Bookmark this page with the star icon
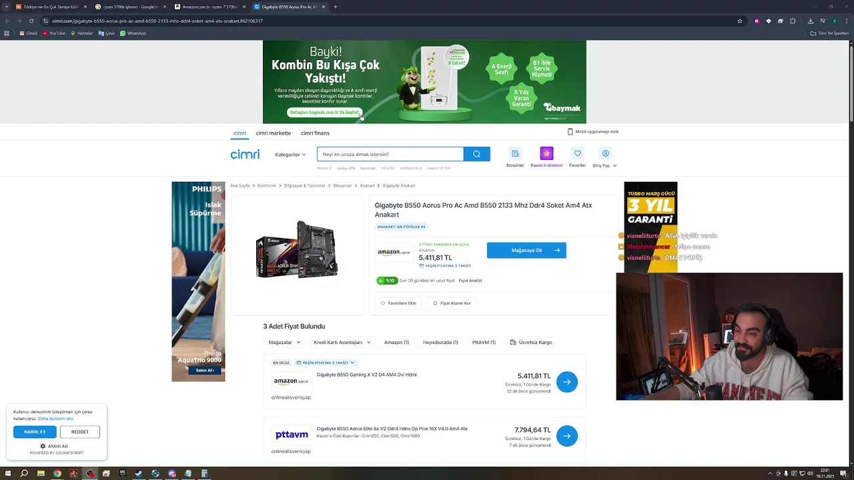The width and height of the screenshot is (854, 480). tap(739, 21)
